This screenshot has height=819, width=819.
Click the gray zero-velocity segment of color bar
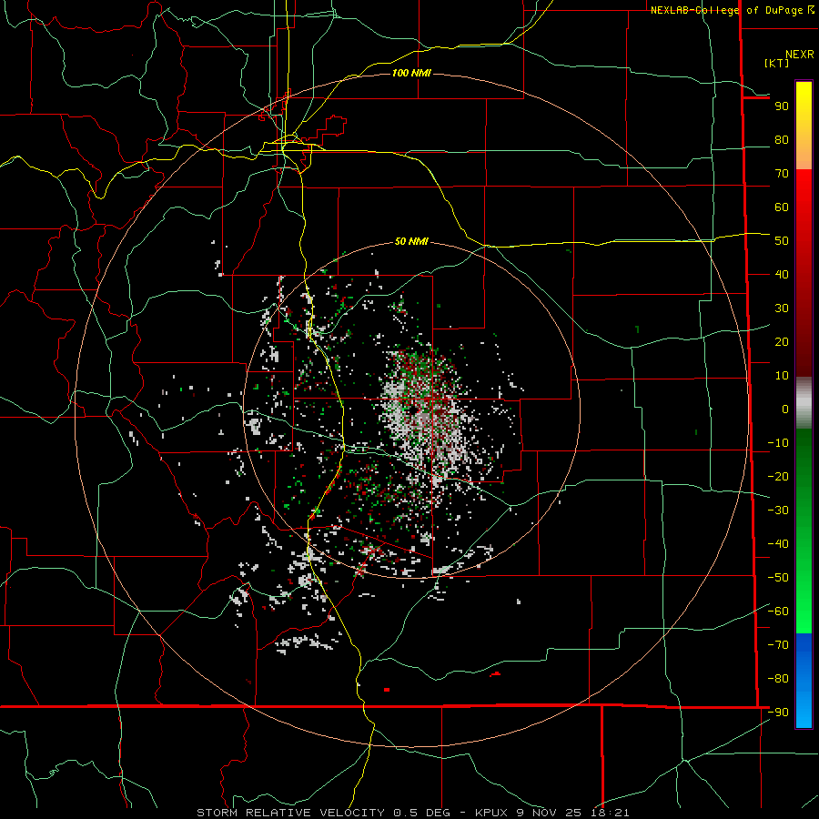point(804,403)
